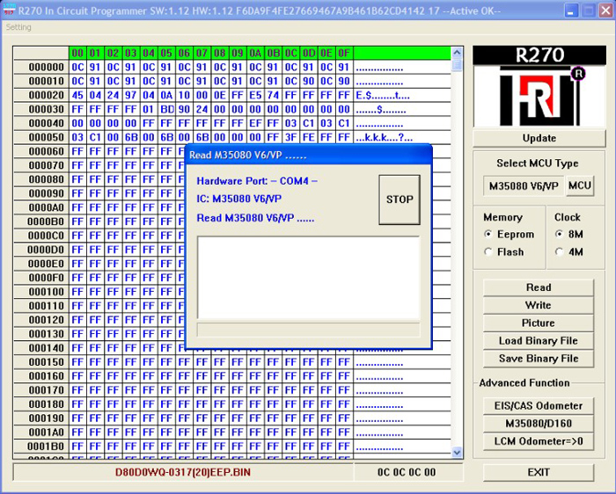Image resolution: width=616 pixels, height=494 pixels.
Task: Click byte 97 in row 000020
Action: [x=131, y=95]
